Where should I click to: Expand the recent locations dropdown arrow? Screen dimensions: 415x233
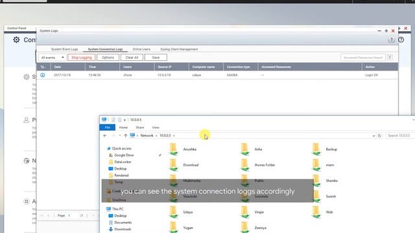(120, 135)
